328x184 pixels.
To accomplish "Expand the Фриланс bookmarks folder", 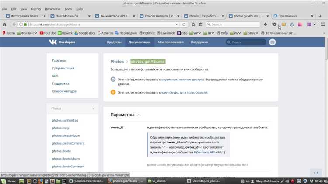I will pos(27,33).
